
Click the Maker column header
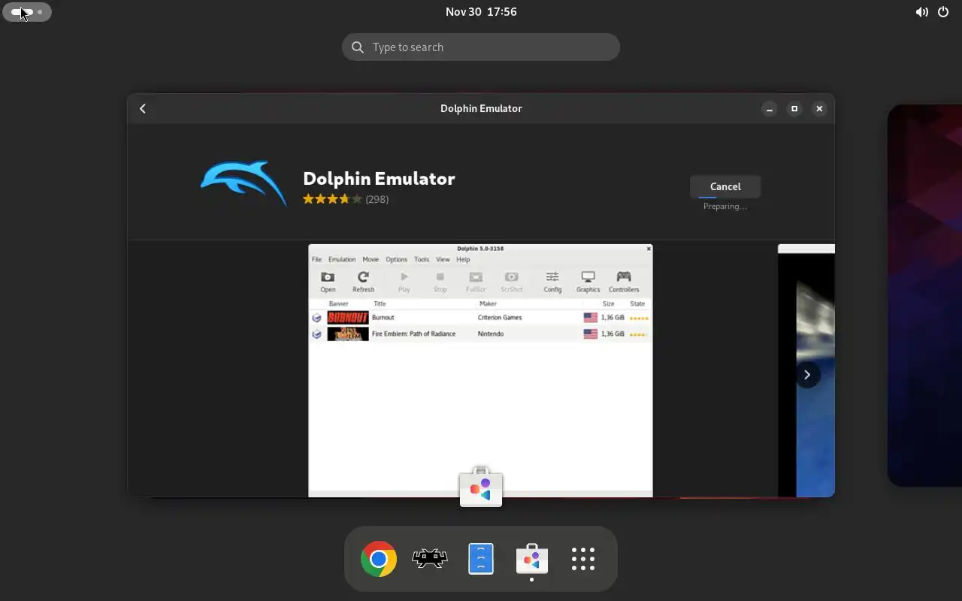pyautogui.click(x=488, y=304)
